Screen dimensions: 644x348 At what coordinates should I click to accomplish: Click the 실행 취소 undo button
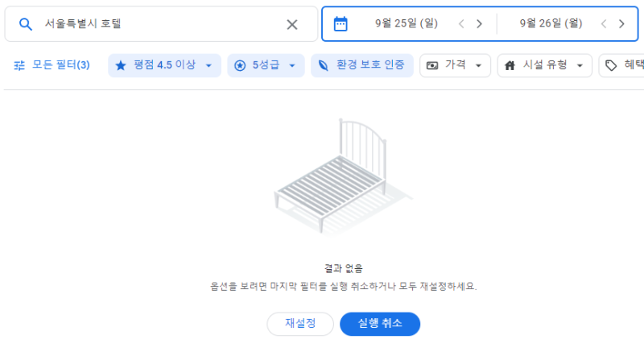click(x=380, y=324)
